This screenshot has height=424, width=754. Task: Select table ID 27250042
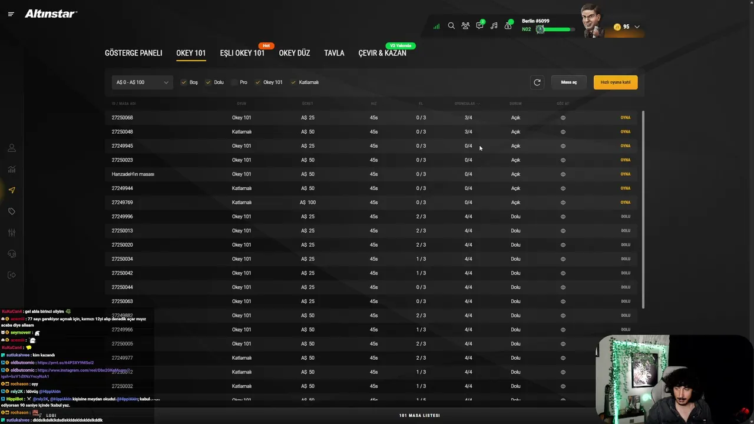click(x=123, y=273)
